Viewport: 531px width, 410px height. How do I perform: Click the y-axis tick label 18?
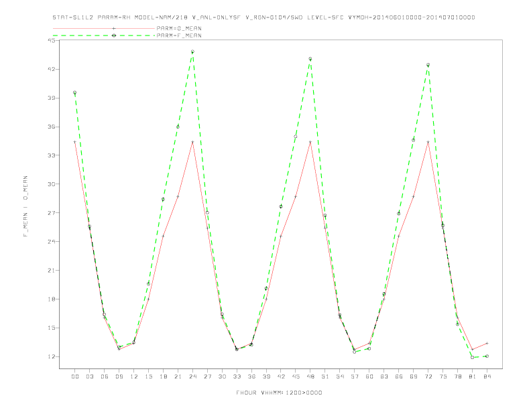coord(52,299)
